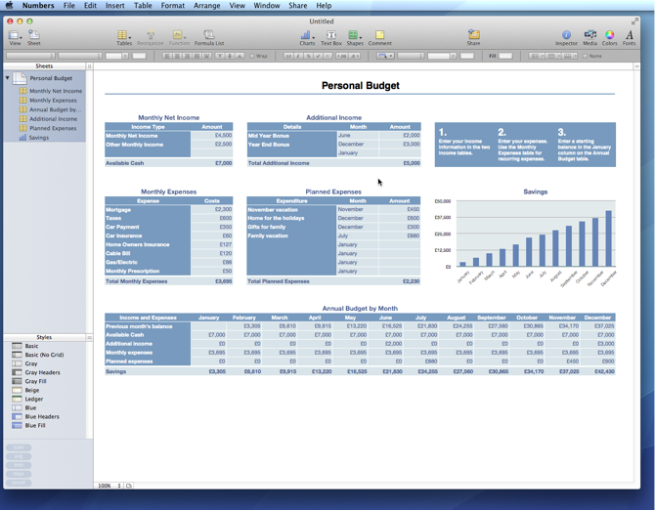The height and width of the screenshot is (510, 655).
Task: Open the Arrange menu
Action: (207, 6)
